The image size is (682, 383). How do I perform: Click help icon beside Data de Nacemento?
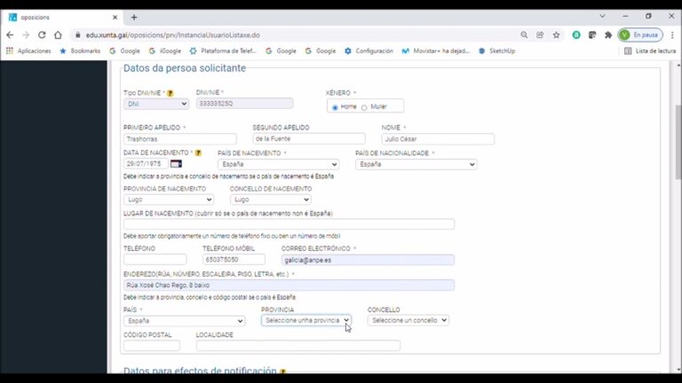[198, 152]
